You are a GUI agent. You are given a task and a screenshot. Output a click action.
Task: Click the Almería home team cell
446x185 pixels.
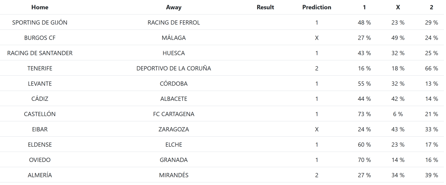[x=40, y=175]
